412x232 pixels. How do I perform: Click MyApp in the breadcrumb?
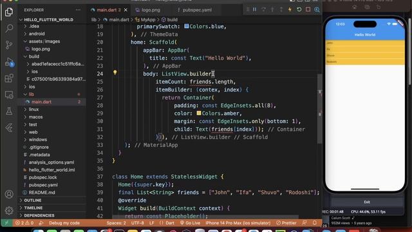point(148,20)
